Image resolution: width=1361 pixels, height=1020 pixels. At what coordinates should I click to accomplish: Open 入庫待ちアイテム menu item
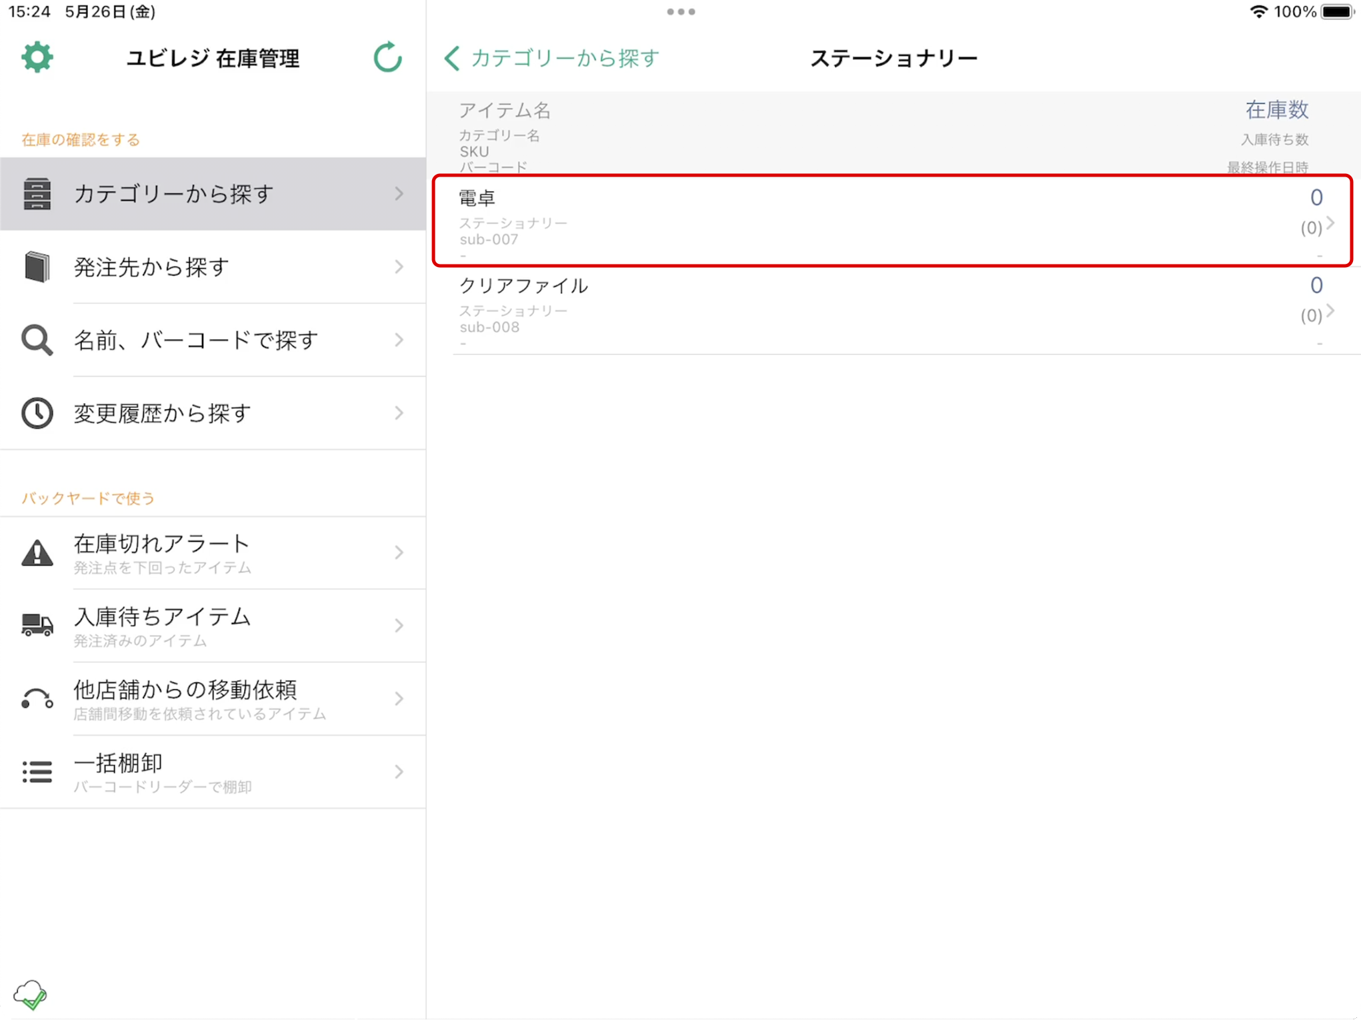[213, 626]
